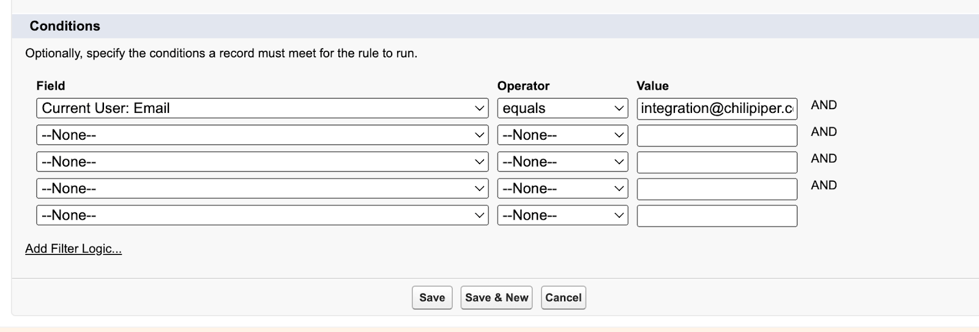Open fifth row Operator dropdown showing --None--
Screen dimensions: 979x332
562,215
